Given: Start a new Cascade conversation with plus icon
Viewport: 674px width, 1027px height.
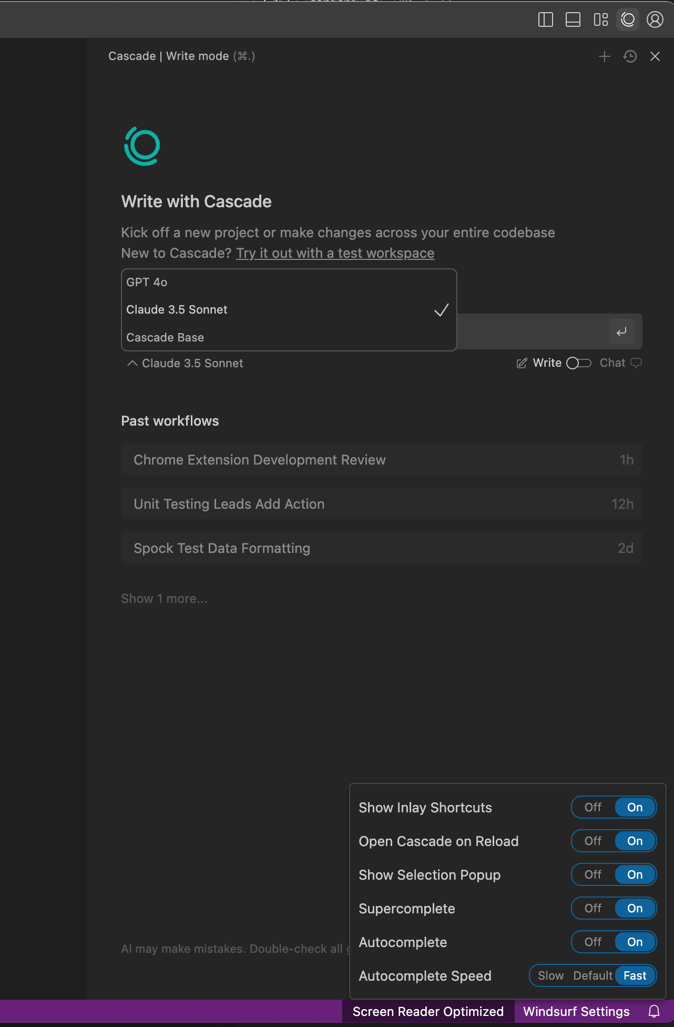Looking at the screenshot, I should pos(605,56).
